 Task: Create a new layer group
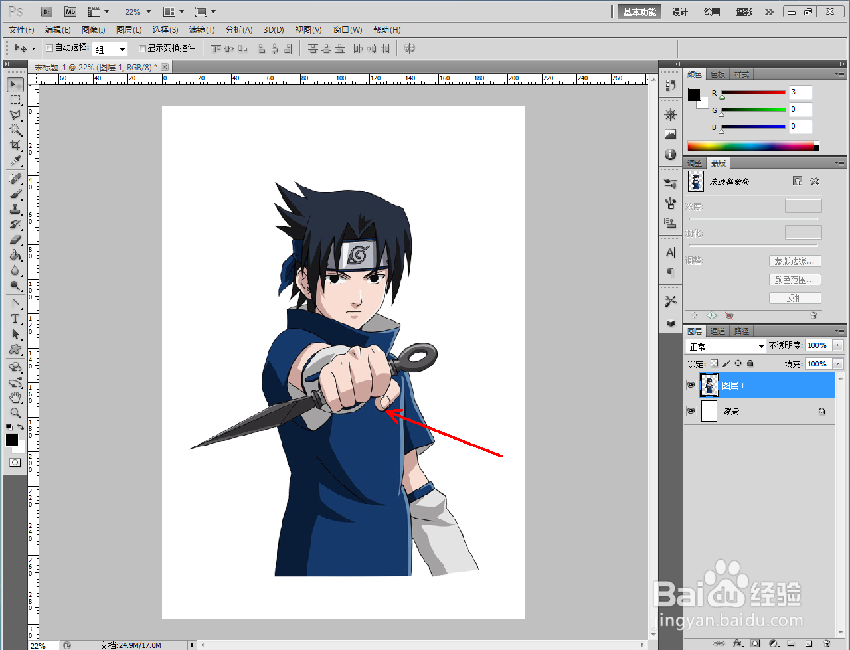point(791,643)
